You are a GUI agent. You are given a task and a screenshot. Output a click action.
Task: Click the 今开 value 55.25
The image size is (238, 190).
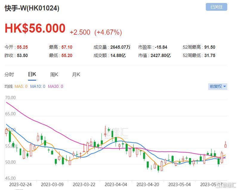point(22,47)
